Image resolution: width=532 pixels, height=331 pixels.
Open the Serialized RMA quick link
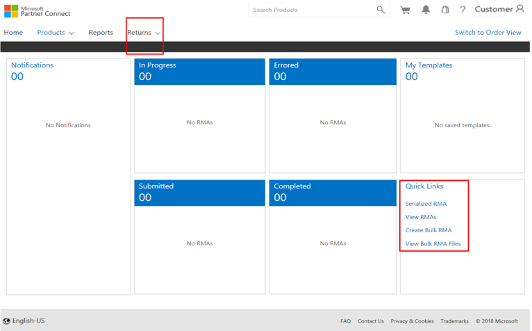(x=426, y=204)
